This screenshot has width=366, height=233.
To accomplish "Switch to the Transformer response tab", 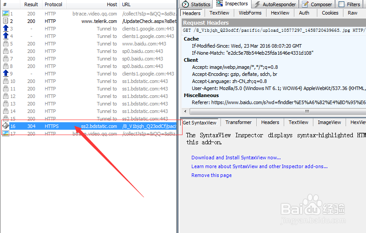I will [x=238, y=122].
